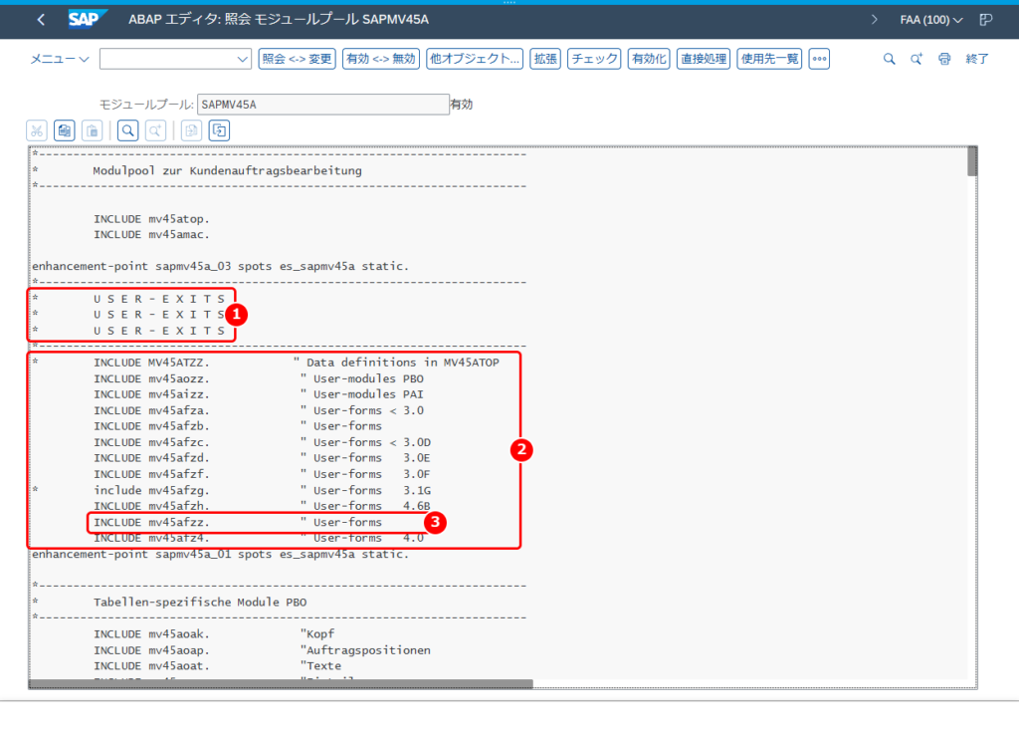
Task: Click the 拡張 button
Action: (x=545, y=59)
